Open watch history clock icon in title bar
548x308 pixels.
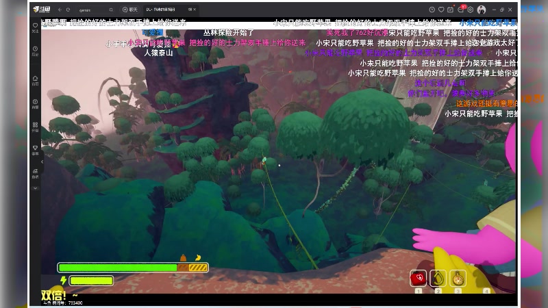pos(432,10)
